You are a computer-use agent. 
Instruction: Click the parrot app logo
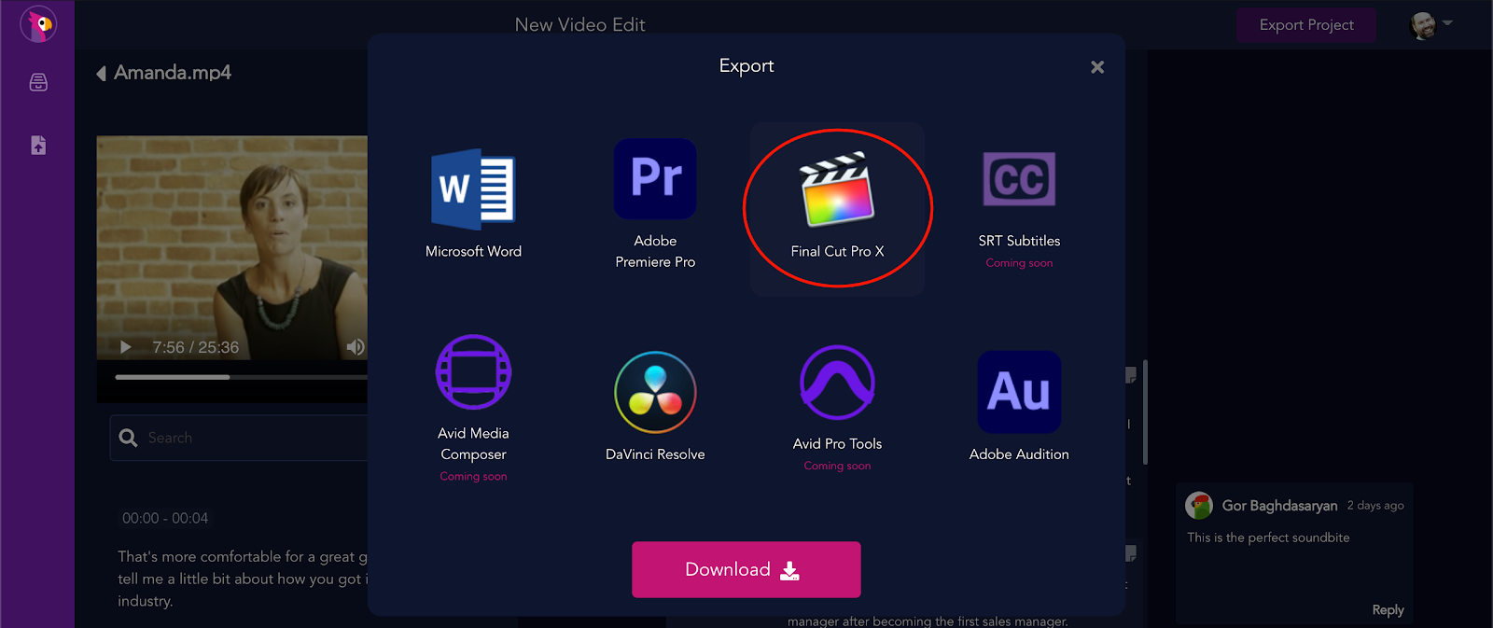click(x=38, y=24)
